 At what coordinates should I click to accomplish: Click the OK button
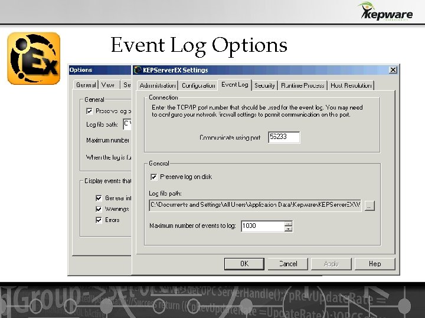click(x=244, y=264)
